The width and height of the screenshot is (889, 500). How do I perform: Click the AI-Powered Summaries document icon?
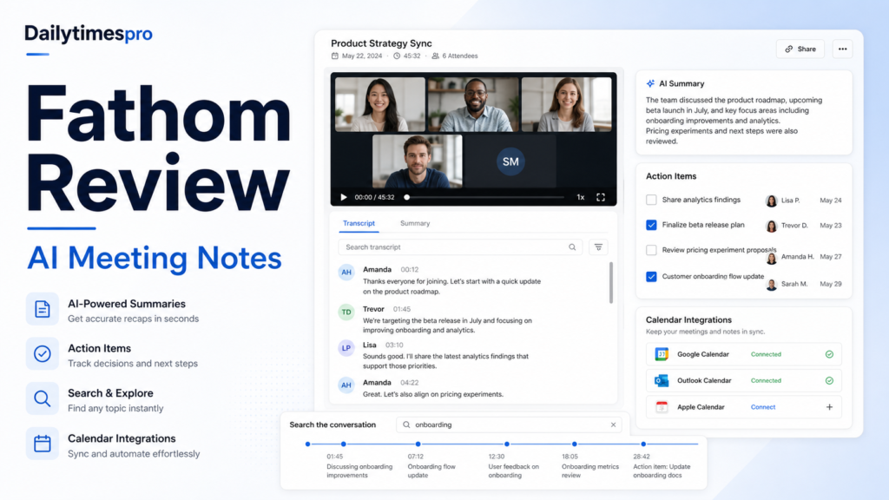click(42, 309)
